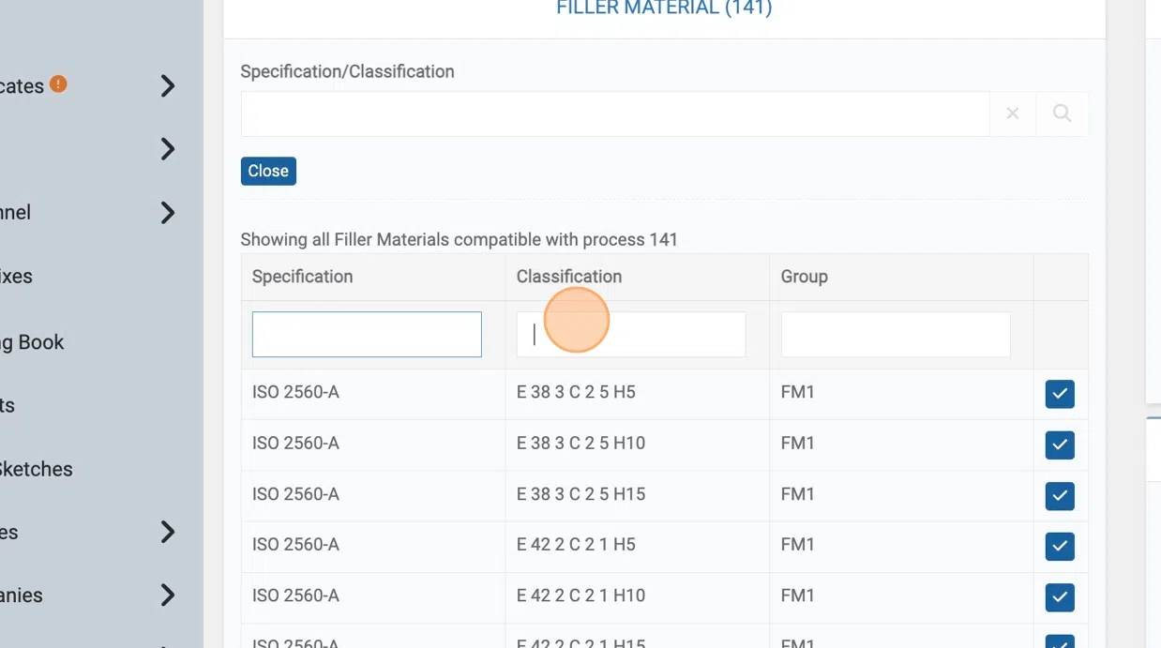Click the Group column header
The image size is (1161, 648).
(804, 277)
